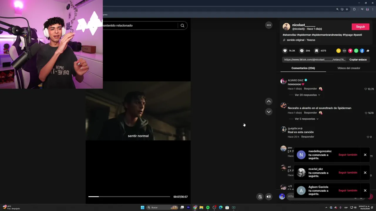The height and width of the screenshot is (211, 376).
Task: Open comments via speech bubble icon
Action: click(301, 51)
